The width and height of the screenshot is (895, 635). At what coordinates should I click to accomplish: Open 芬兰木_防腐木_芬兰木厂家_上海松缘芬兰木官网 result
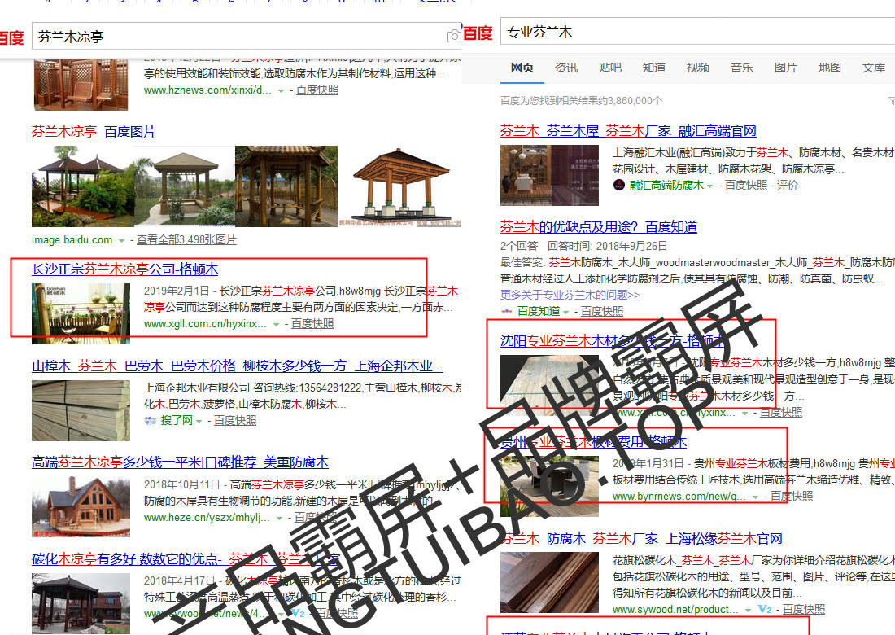642,538
